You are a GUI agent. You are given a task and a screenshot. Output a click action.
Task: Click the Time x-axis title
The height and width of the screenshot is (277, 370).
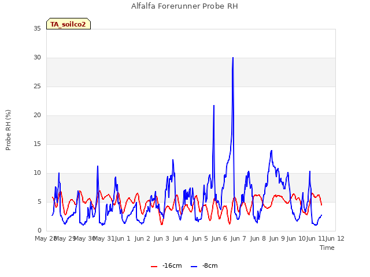[327, 248]
